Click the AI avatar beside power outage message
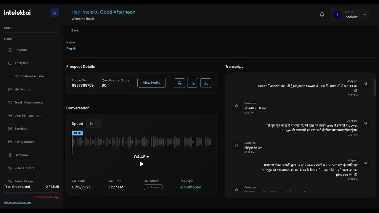Screen dimensions: 379x213 365,123
